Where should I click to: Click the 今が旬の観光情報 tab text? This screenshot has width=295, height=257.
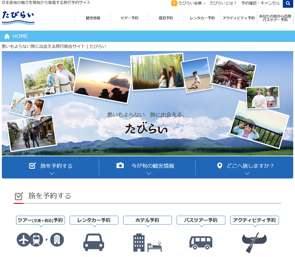pyautogui.click(x=153, y=166)
